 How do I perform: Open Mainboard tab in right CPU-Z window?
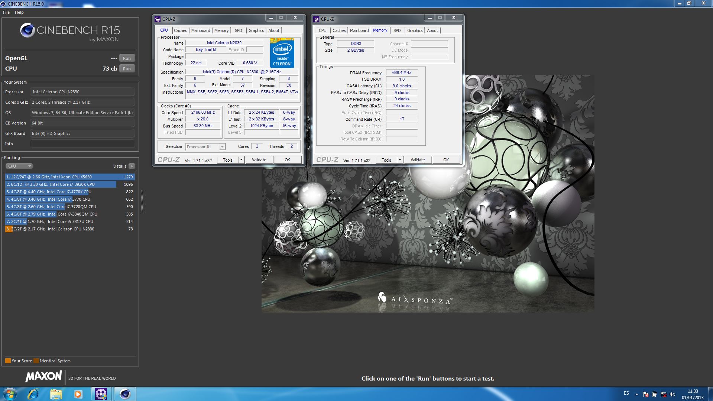click(359, 30)
